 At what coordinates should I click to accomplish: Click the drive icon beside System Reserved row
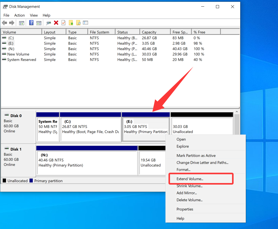(4, 59)
